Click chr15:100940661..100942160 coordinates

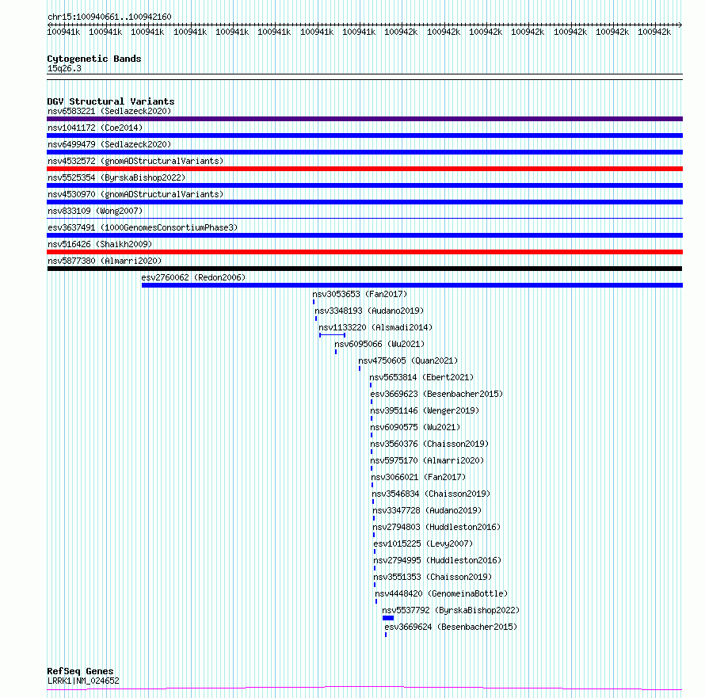[109, 17]
